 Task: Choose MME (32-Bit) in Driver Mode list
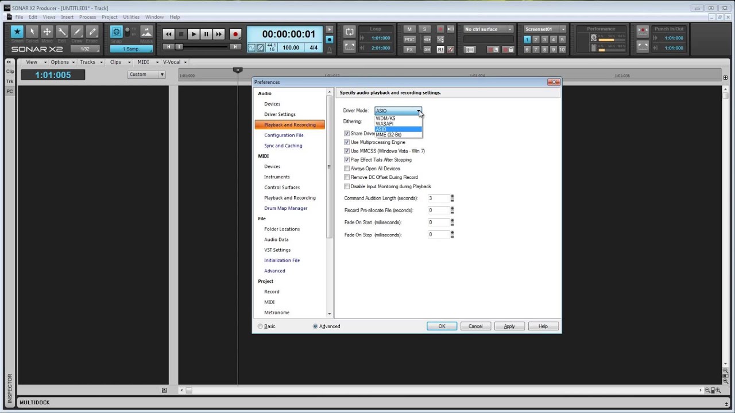click(398, 135)
